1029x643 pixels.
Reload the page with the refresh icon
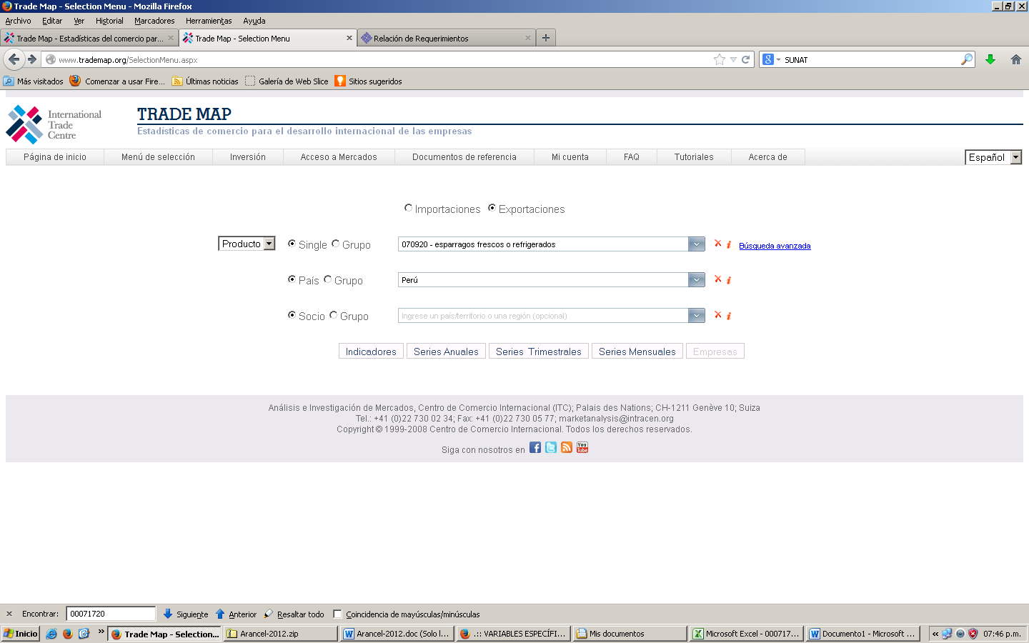point(745,59)
